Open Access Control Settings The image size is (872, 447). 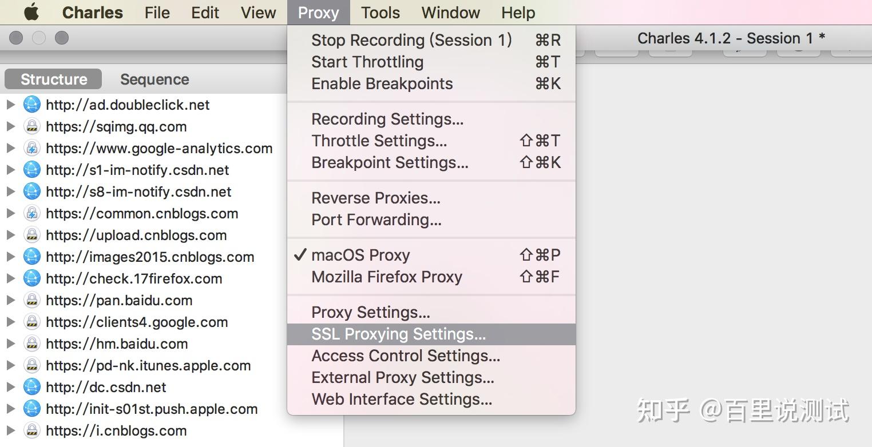click(431, 356)
